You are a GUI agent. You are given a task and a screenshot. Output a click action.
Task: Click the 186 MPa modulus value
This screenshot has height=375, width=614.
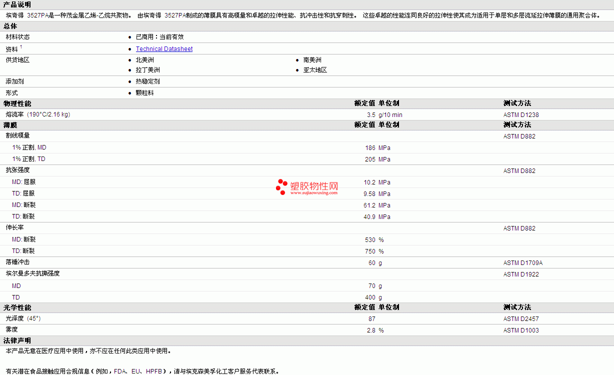point(377,148)
